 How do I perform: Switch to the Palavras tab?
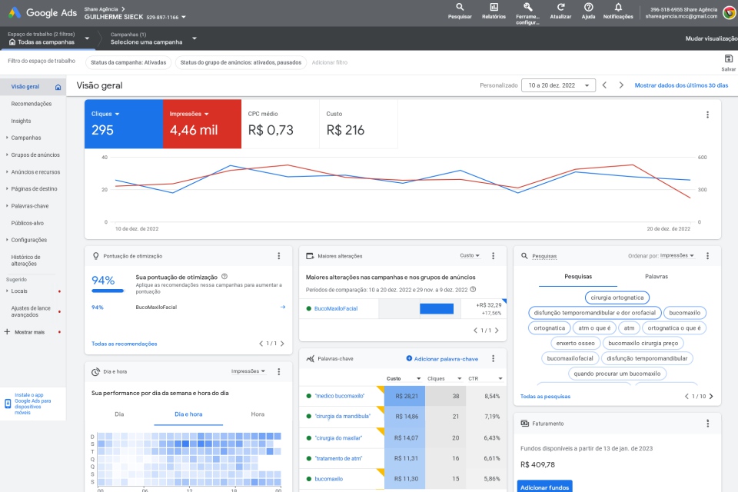click(656, 277)
